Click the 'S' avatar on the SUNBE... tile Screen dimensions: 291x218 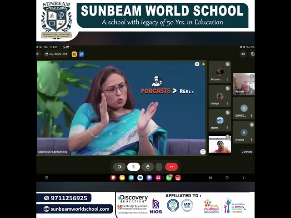click(x=244, y=108)
